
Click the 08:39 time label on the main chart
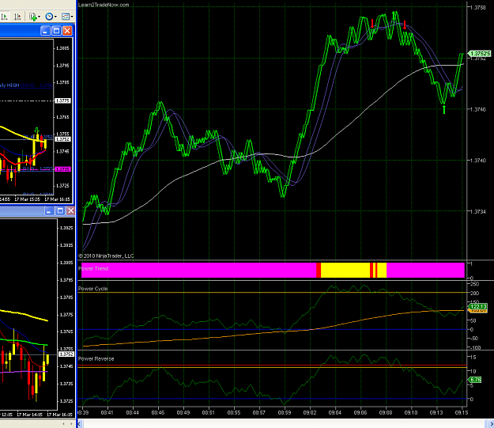pos(82,412)
